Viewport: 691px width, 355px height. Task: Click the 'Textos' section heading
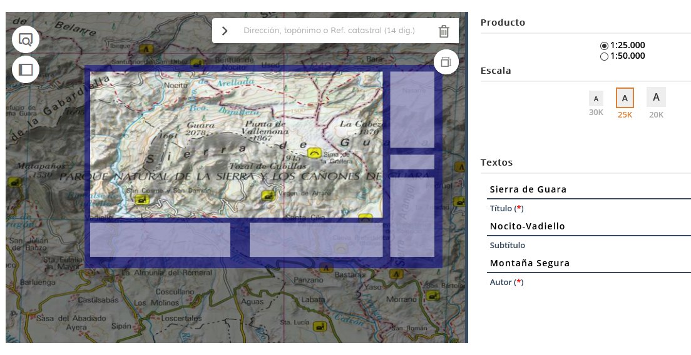(497, 162)
